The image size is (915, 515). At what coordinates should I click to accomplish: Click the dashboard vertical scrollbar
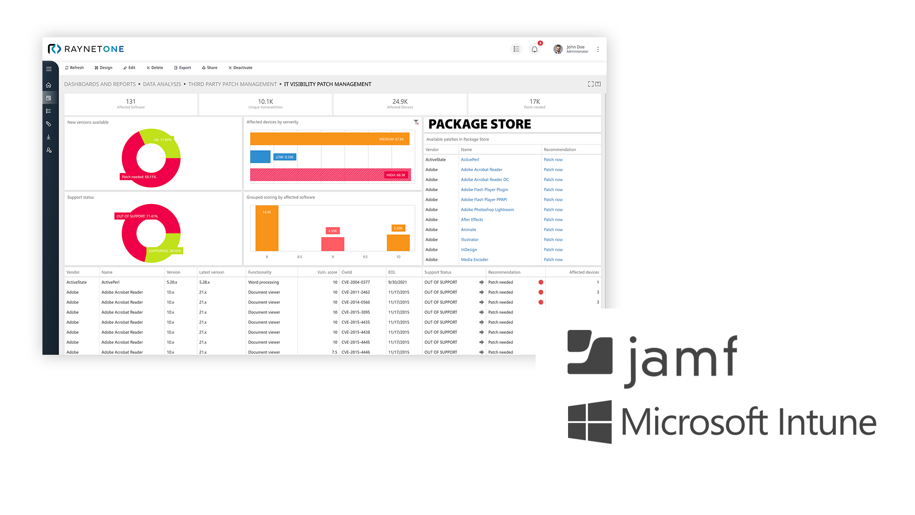[x=605, y=200]
